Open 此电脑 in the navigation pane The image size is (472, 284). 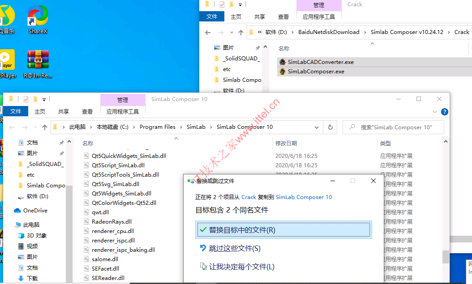pos(27,225)
